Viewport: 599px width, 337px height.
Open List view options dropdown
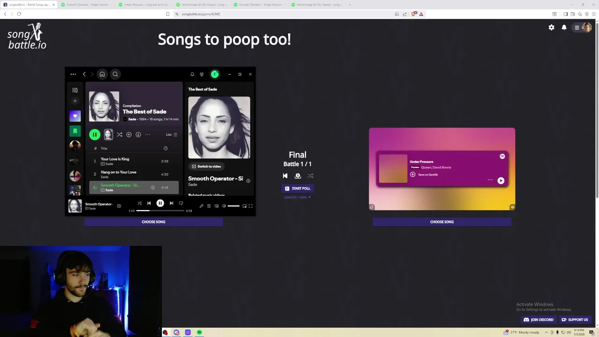[x=172, y=135]
